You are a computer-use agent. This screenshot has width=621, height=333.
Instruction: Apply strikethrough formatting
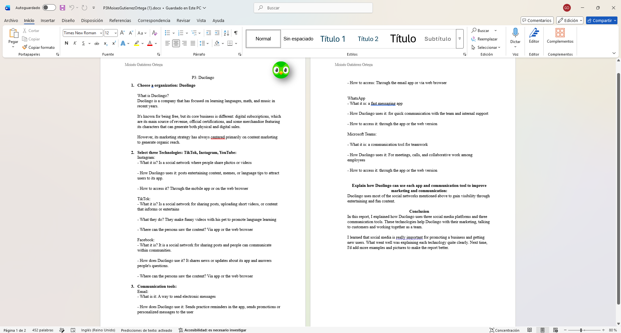click(x=96, y=43)
